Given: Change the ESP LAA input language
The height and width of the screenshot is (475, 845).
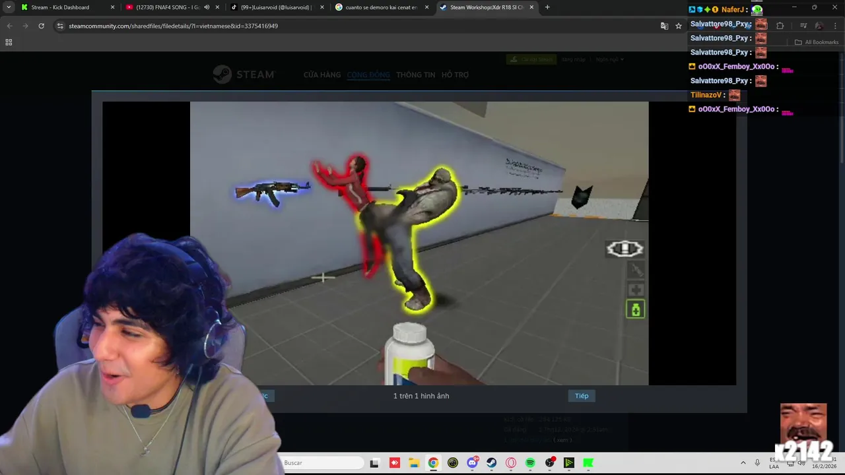Looking at the screenshot, I should 774,463.
